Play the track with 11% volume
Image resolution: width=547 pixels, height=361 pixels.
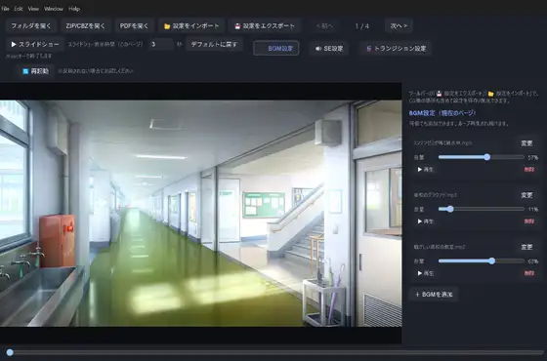pos(425,221)
